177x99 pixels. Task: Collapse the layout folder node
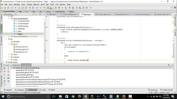(9, 44)
